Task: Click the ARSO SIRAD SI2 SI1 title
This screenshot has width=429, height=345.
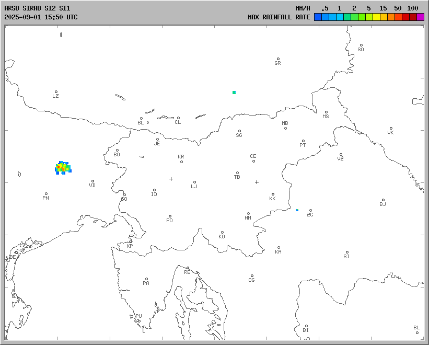Action: 37,8
